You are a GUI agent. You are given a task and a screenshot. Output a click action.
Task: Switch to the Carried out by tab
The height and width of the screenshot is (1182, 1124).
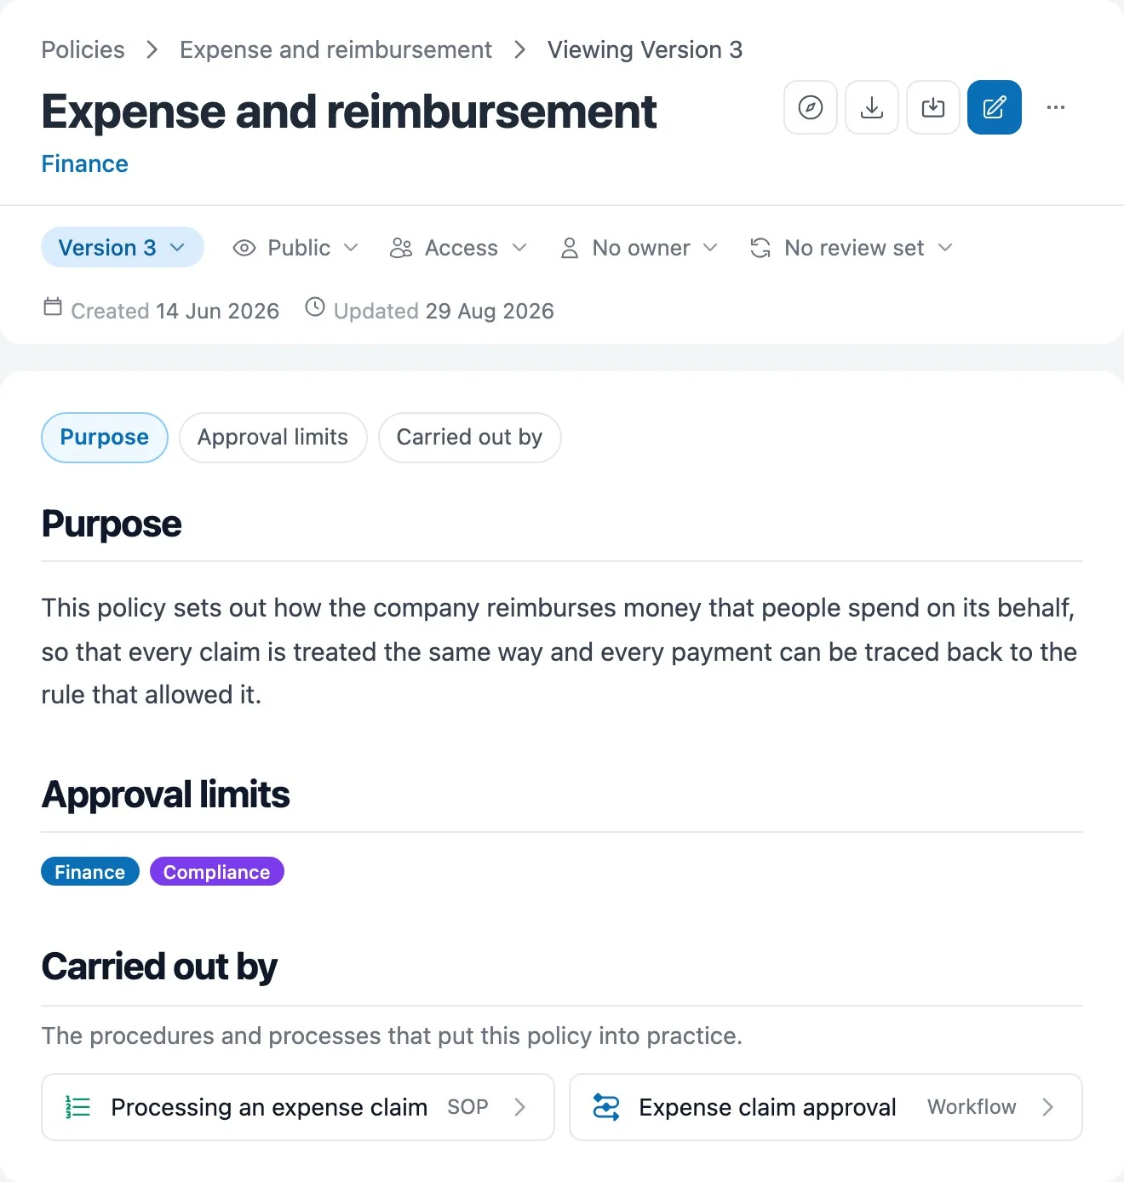click(470, 438)
